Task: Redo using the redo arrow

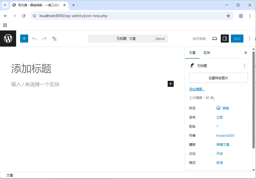Action: click(44, 38)
